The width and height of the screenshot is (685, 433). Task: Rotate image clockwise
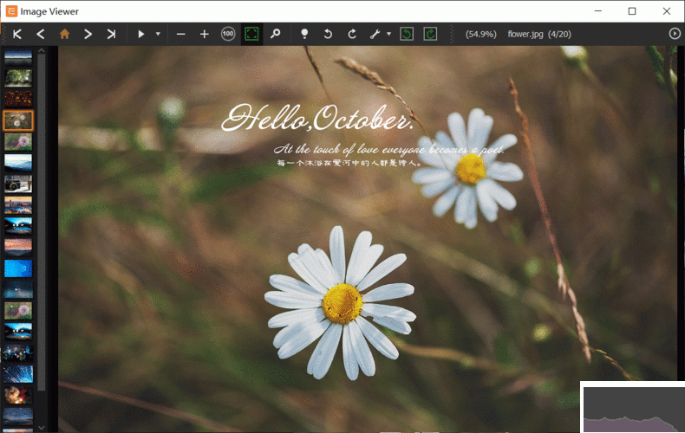351,34
